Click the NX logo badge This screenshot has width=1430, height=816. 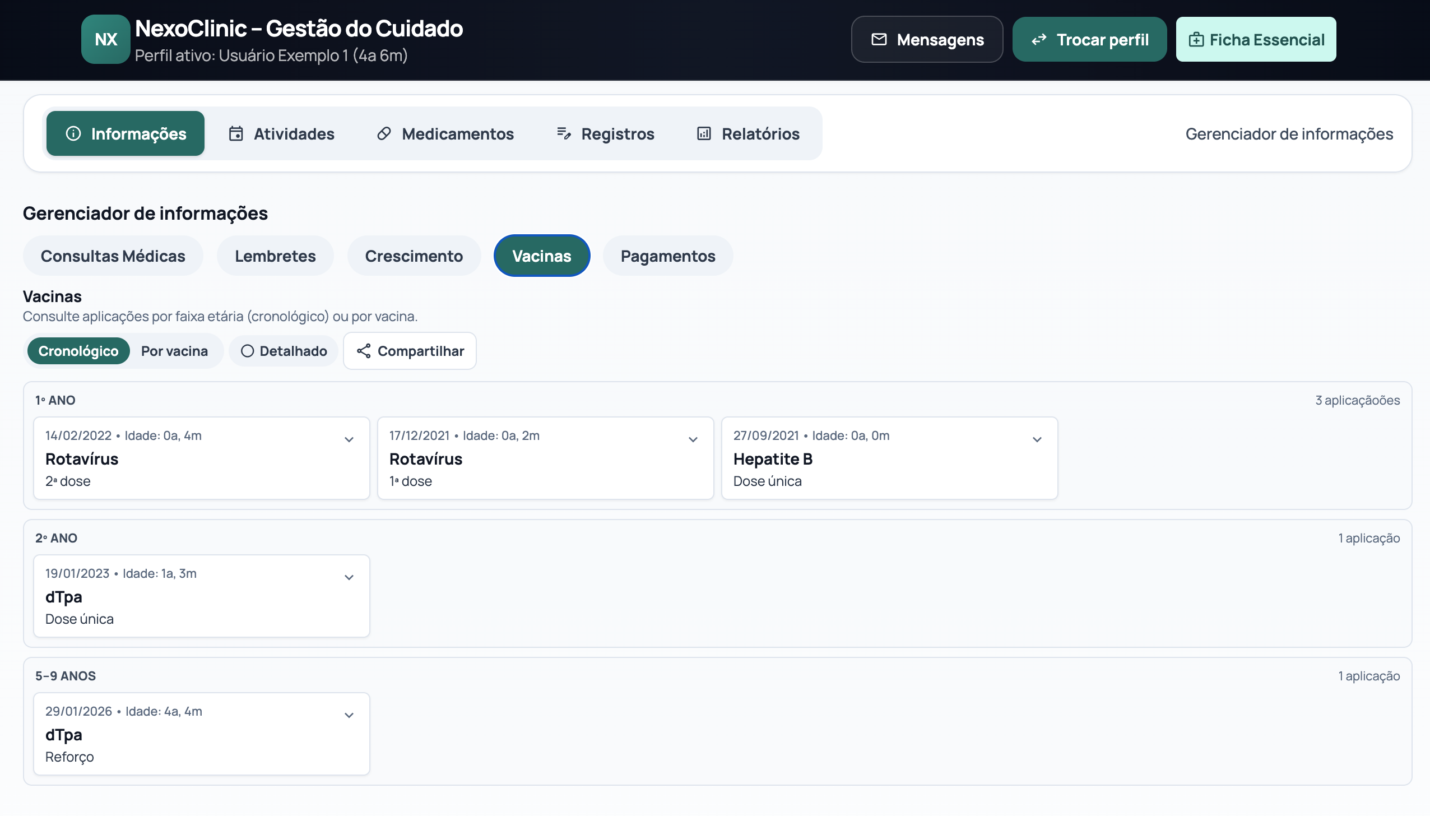pos(105,39)
